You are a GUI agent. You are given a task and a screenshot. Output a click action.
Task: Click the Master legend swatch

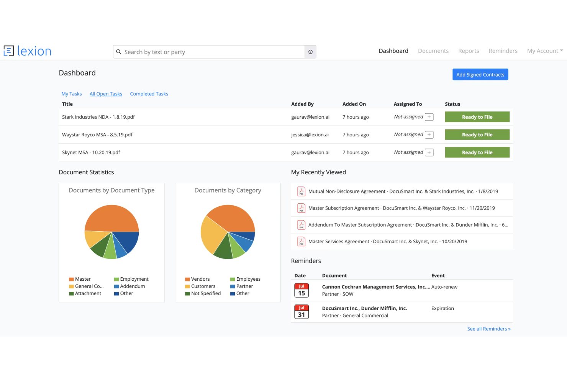71,279
